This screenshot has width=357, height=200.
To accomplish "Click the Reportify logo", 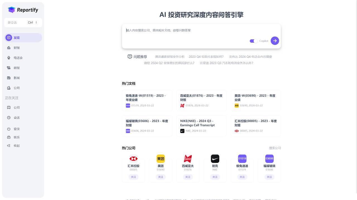I will coord(23,10).
